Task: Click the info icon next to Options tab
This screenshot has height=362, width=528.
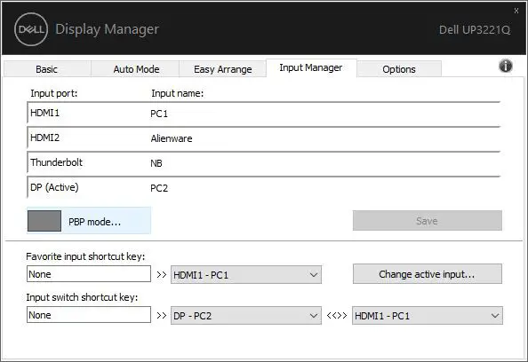Action: [506, 66]
